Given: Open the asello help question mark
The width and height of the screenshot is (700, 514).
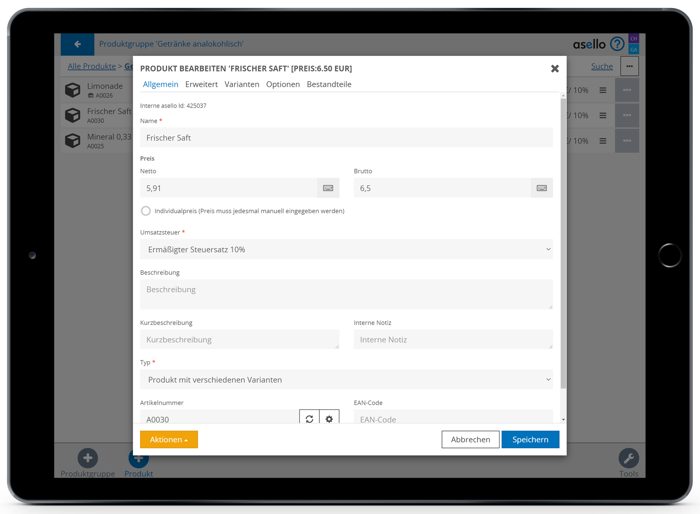Looking at the screenshot, I should [617, 44].
